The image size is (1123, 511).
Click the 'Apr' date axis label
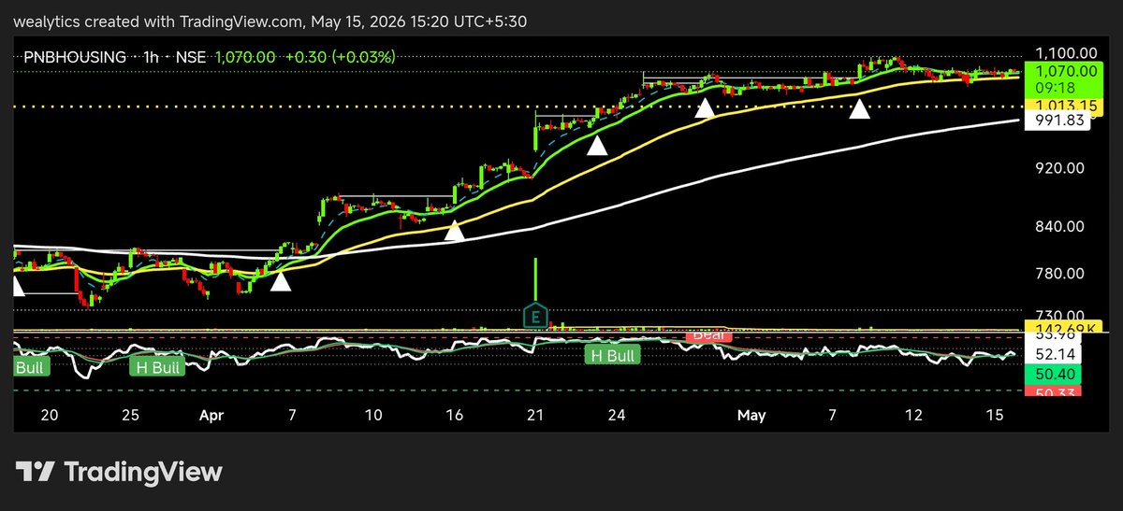coord(213,414)
